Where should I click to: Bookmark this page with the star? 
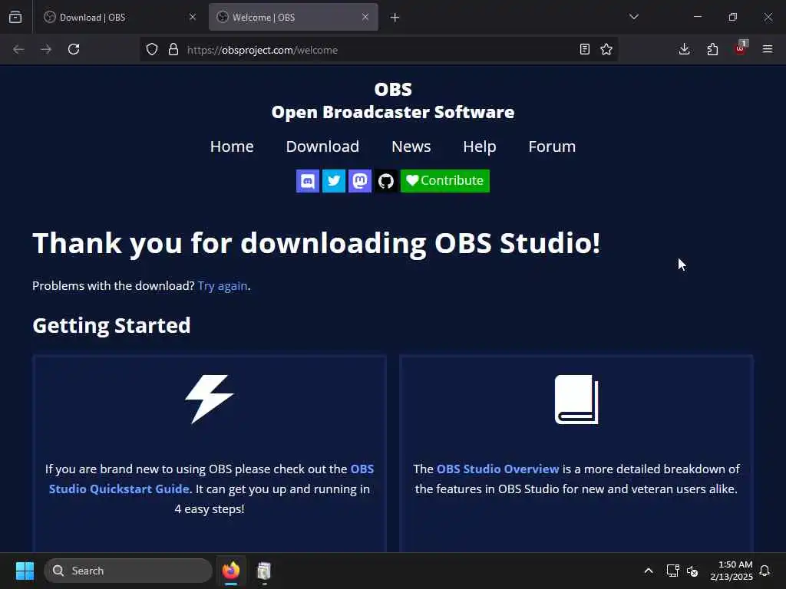[606, 50]
